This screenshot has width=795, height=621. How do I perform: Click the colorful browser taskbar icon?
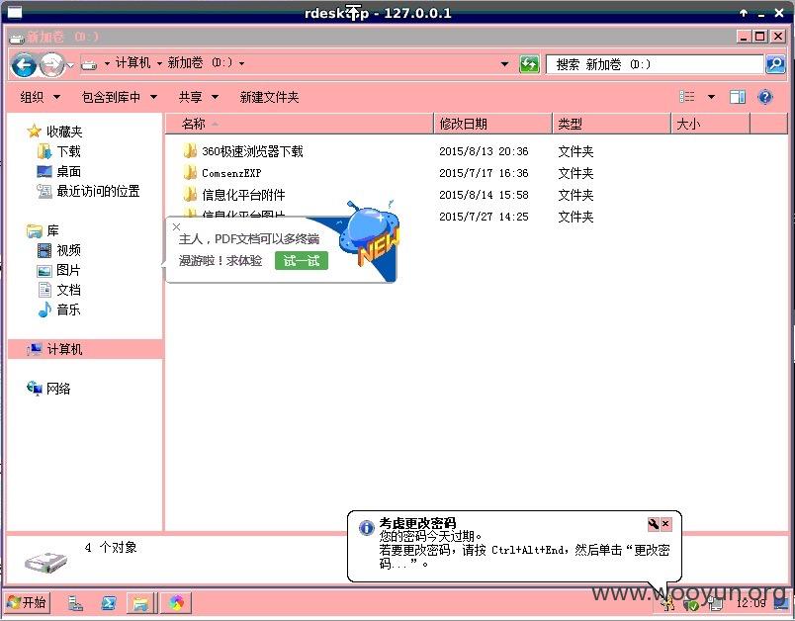[x=176, y=603]
